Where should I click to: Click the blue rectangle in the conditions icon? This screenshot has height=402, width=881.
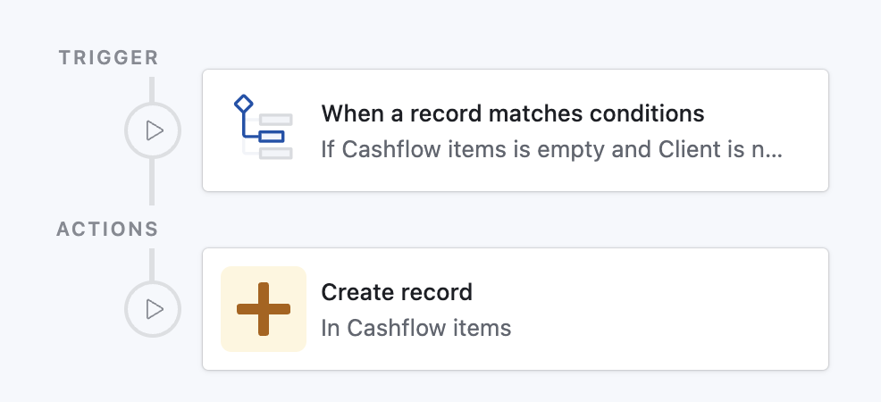[272, 137]
